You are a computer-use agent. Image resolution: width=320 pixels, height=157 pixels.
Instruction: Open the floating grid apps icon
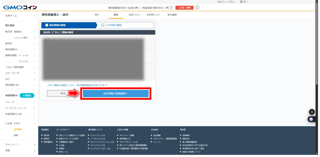point(311,112)
